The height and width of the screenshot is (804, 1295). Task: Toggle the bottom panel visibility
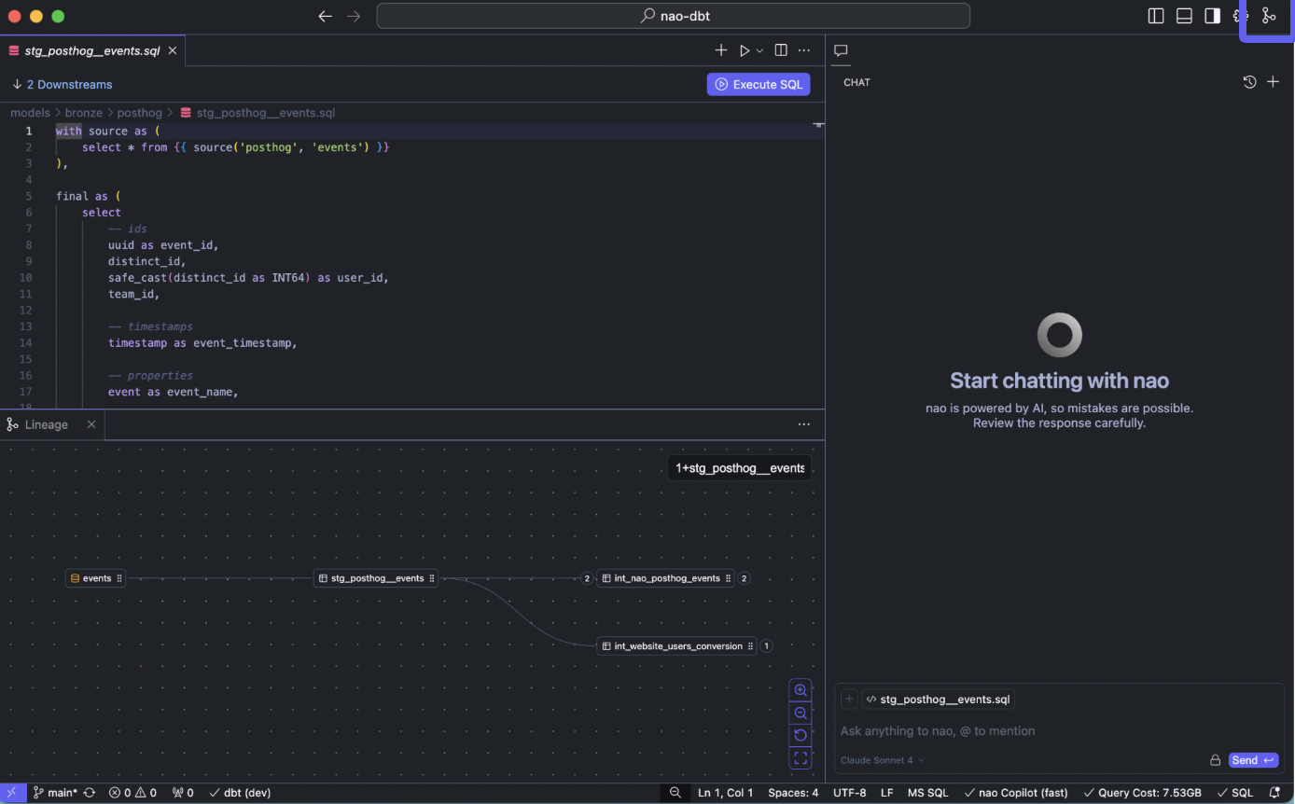(1184, 16)
